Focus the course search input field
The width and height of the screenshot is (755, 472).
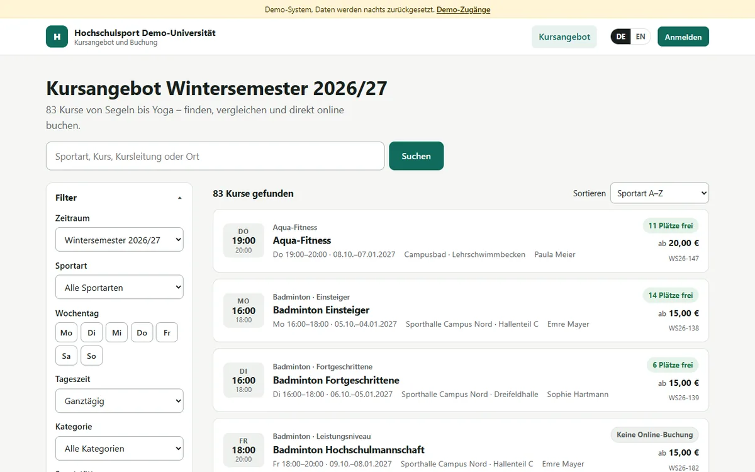[x=215, y=156]
